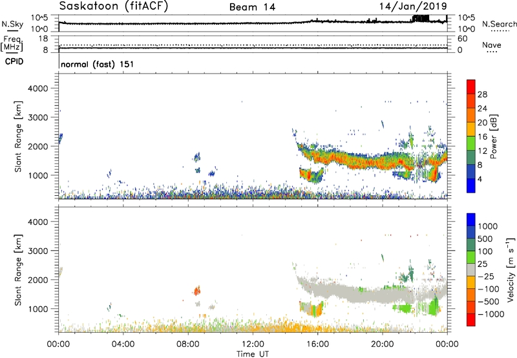Click the "20:00" time tick label
The height and width of the screenshot is (358, 517).
(382, 344)
